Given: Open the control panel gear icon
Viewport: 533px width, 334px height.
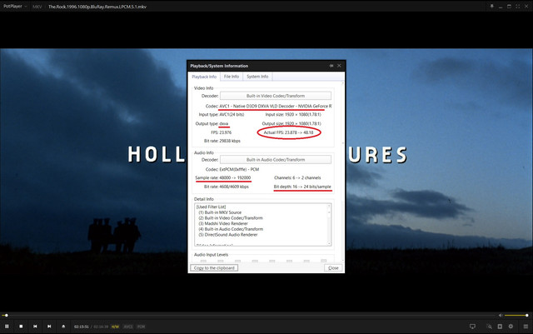Looking at the screenshot, I should point(511,327).
